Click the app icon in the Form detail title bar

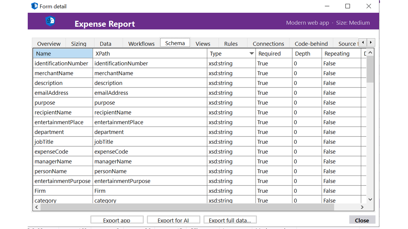pos(34,6)
